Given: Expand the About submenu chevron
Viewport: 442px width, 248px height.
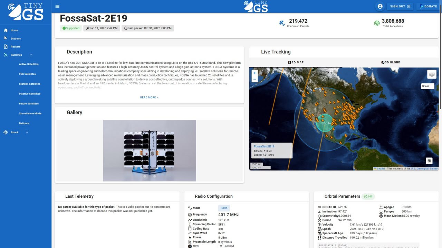Looking at the screenshot, I should pyautogui.click(x=27, y=132).
